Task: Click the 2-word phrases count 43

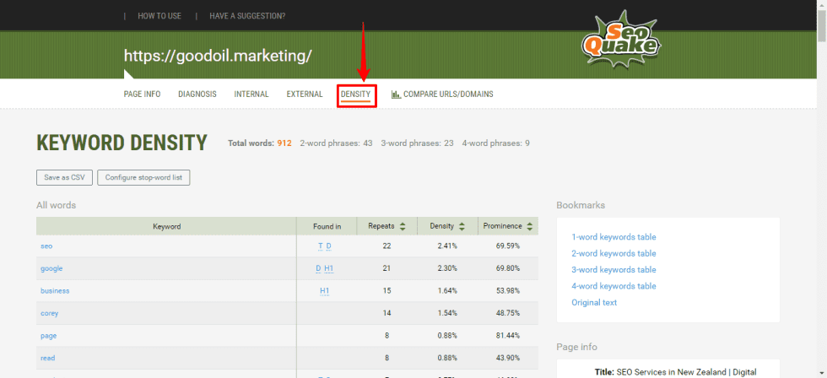Action: (x=368, y=143)
